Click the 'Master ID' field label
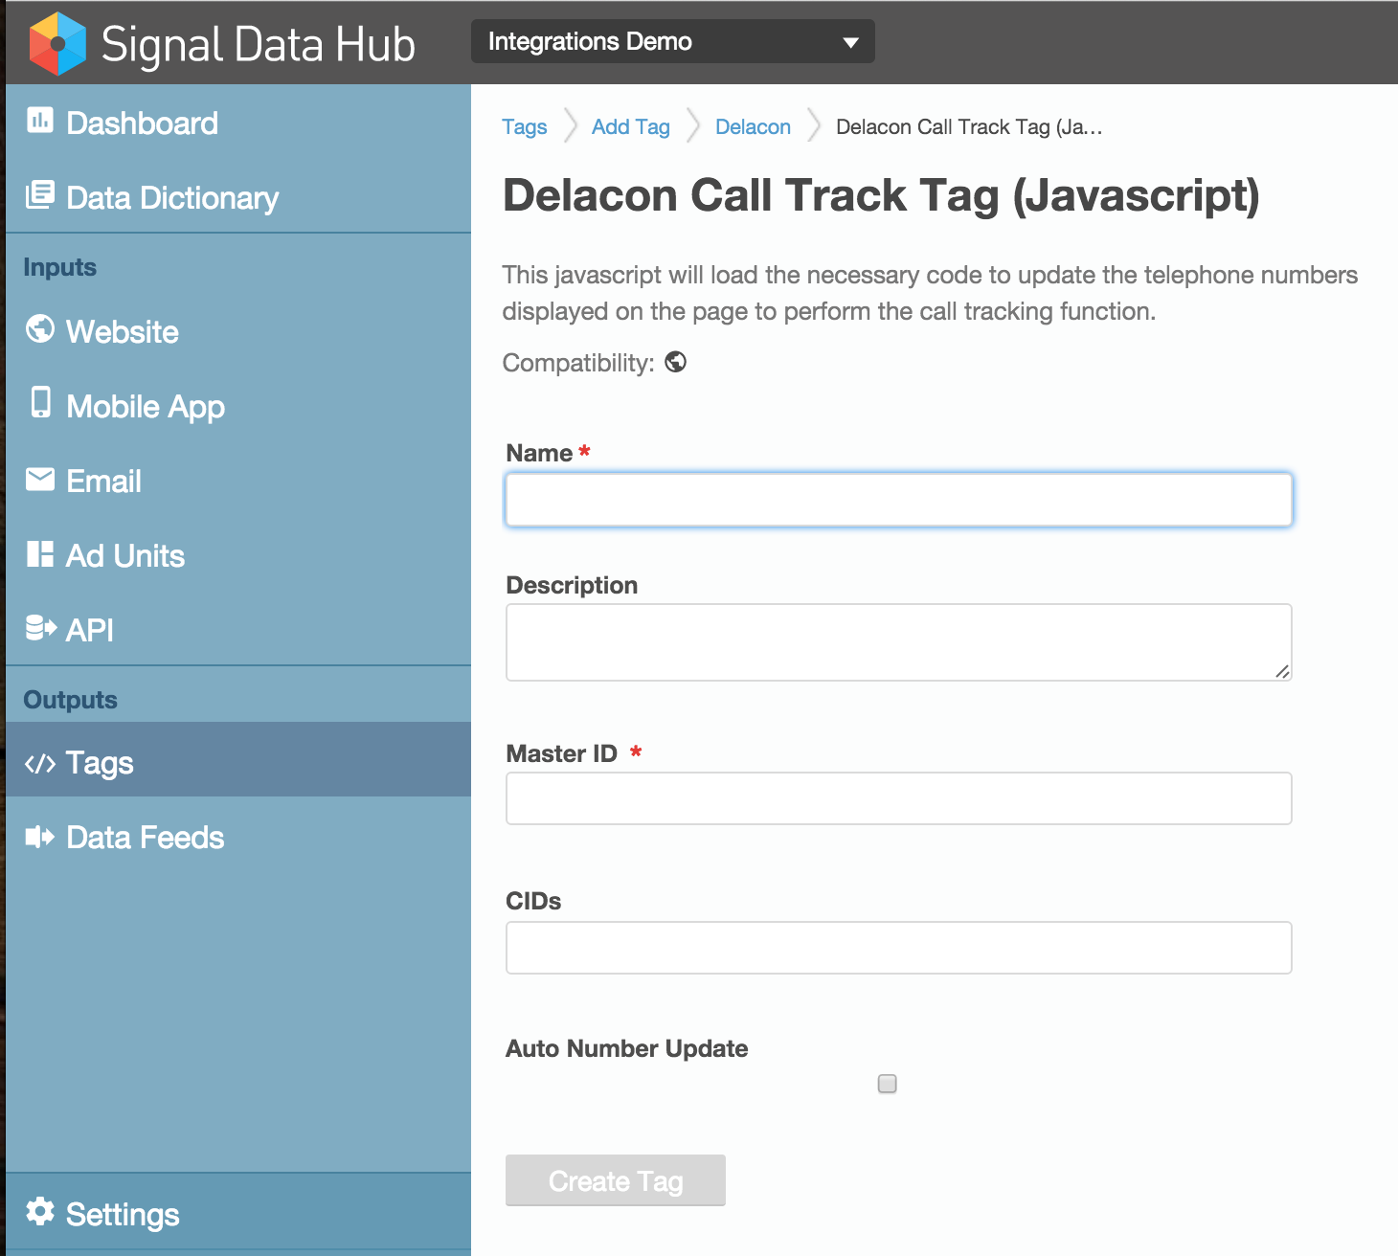Viewport: 1398px width, 1256px height. 562,753
